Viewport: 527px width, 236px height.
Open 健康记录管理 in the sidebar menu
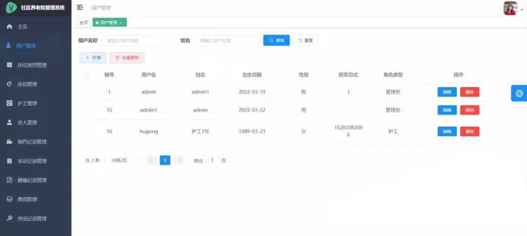coord(32,180)
